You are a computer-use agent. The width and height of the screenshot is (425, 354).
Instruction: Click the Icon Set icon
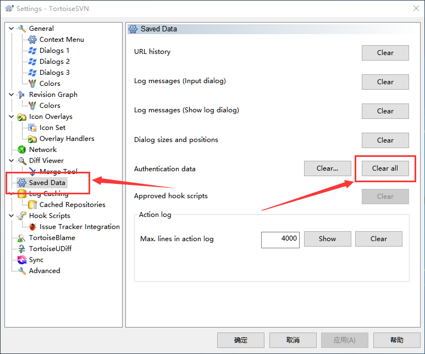coord(32,128)
